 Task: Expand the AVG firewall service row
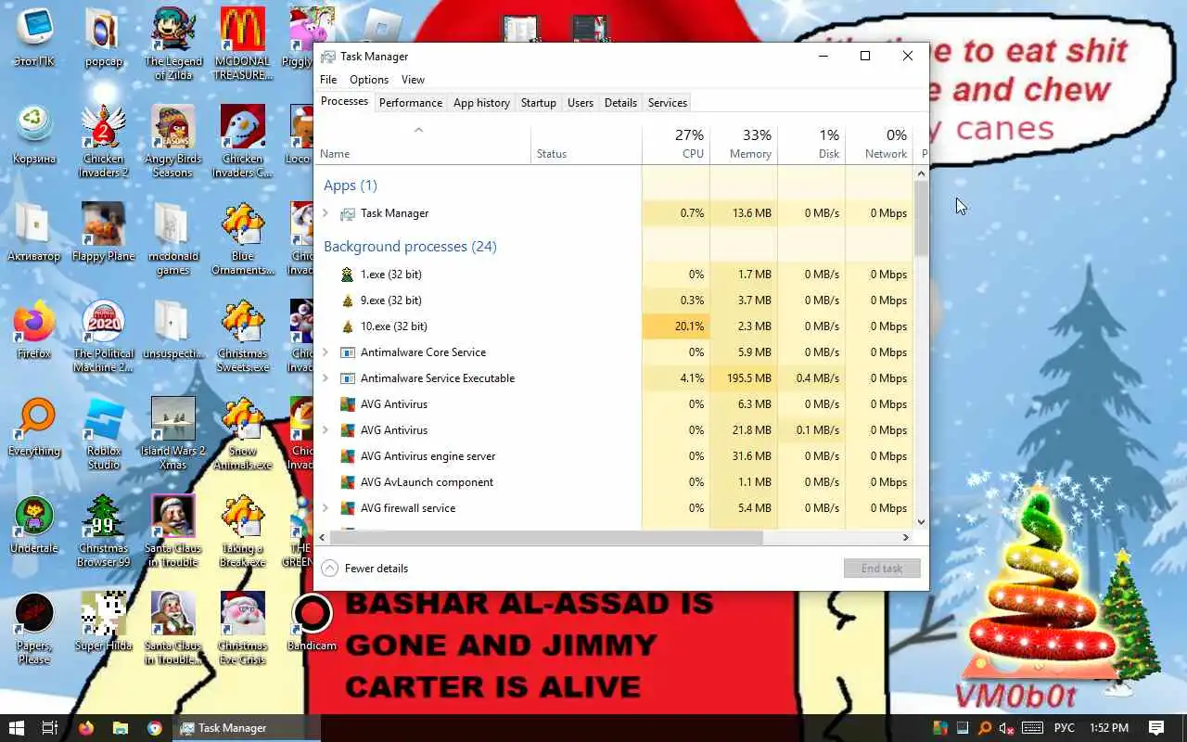click(x=325, y=508)
